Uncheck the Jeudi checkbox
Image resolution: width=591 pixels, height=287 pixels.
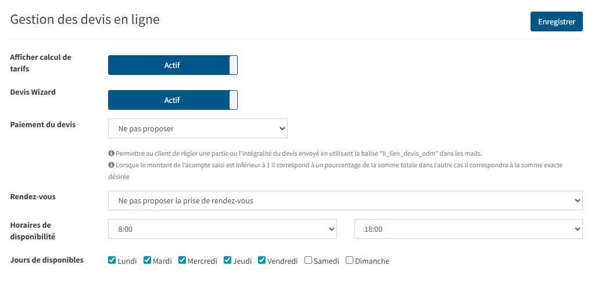(227, 260)
